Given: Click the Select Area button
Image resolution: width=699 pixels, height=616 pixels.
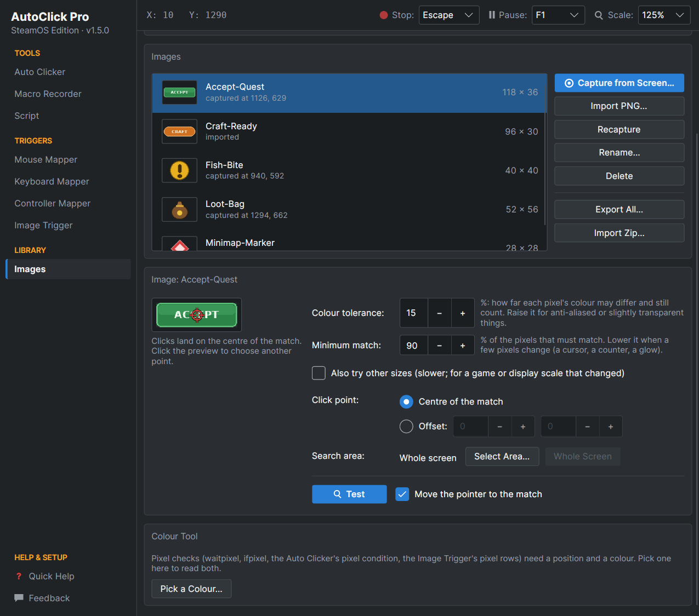Looking at the screenshot, I should (x=502, y=457).
